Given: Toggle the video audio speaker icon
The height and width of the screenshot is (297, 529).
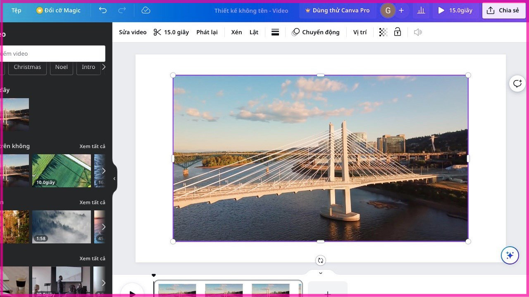Looking at the screenshot, I should point(418,32).
